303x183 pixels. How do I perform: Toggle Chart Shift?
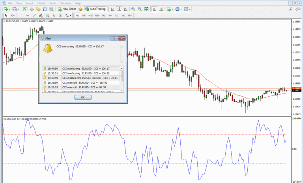point(161,9)
